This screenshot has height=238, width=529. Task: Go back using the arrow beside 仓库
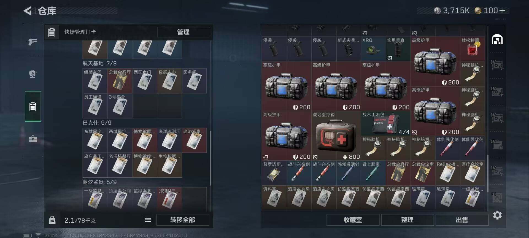[28, 11]
